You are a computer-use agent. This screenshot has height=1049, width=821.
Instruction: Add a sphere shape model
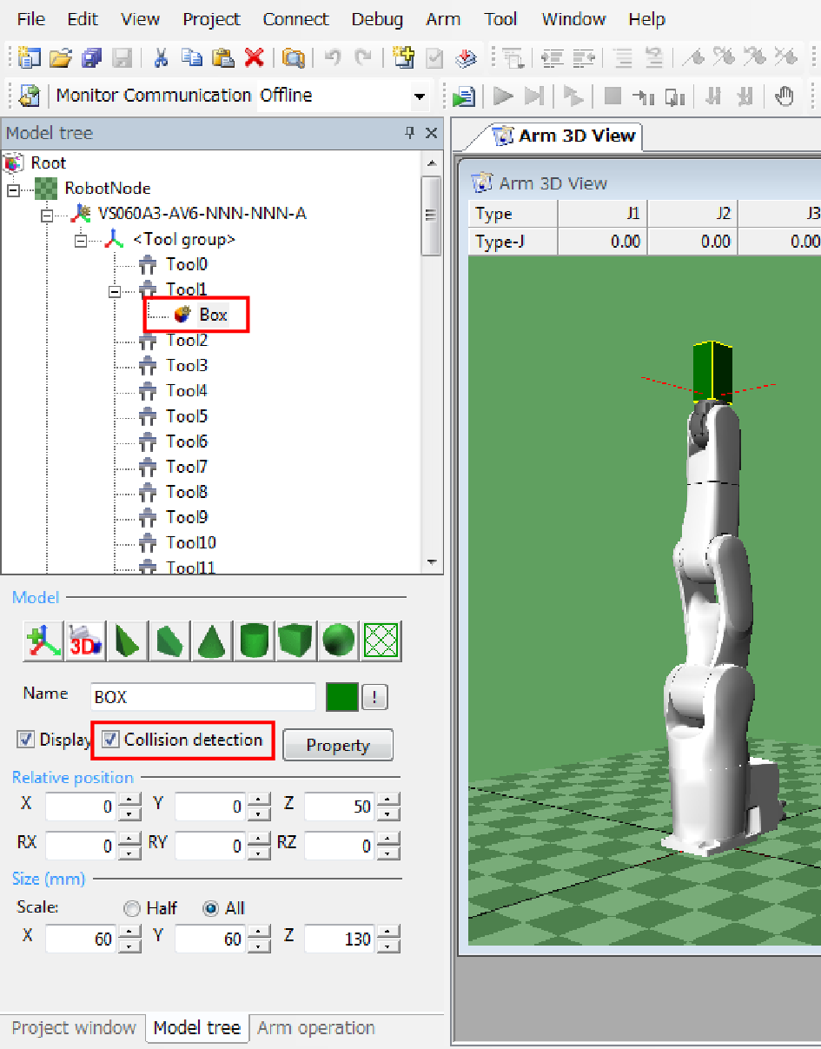tap(338, 641)
